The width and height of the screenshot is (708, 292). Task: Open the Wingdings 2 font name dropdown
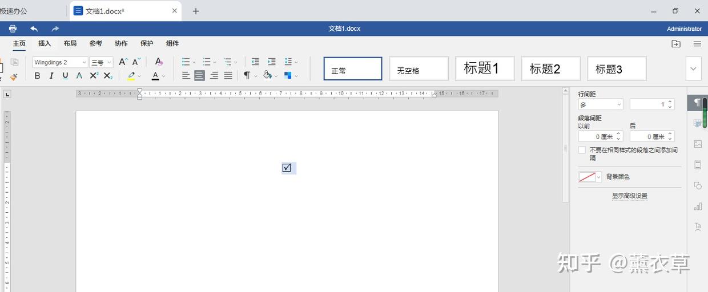(85, 62)
